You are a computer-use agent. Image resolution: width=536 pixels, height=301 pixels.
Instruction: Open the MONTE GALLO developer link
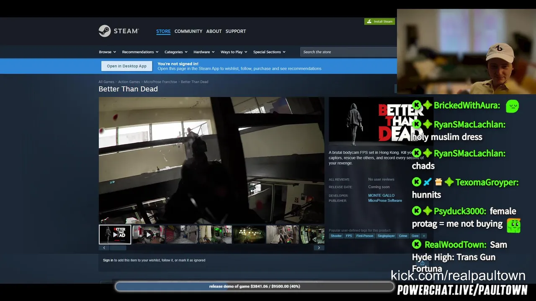click(381, 196)
